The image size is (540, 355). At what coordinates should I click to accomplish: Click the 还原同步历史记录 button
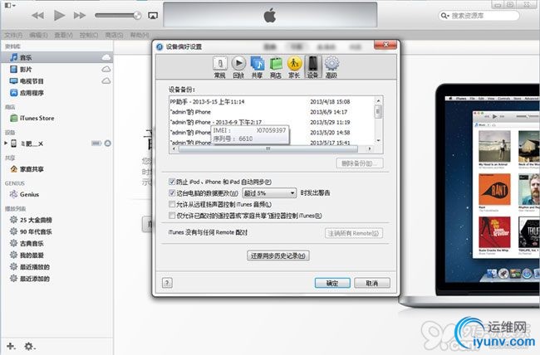pyautogui.click(x=278, y=255)
